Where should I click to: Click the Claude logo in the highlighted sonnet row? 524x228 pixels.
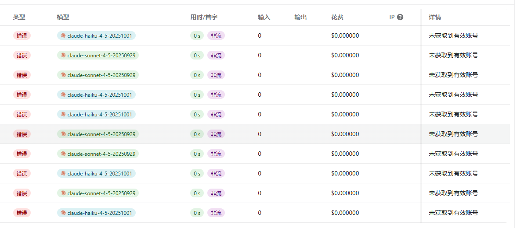(x=63, y=134)
